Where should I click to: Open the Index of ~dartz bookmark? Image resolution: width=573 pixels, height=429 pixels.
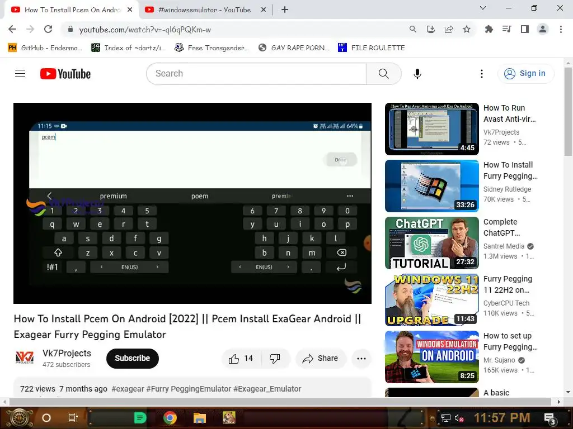point(129,48)
